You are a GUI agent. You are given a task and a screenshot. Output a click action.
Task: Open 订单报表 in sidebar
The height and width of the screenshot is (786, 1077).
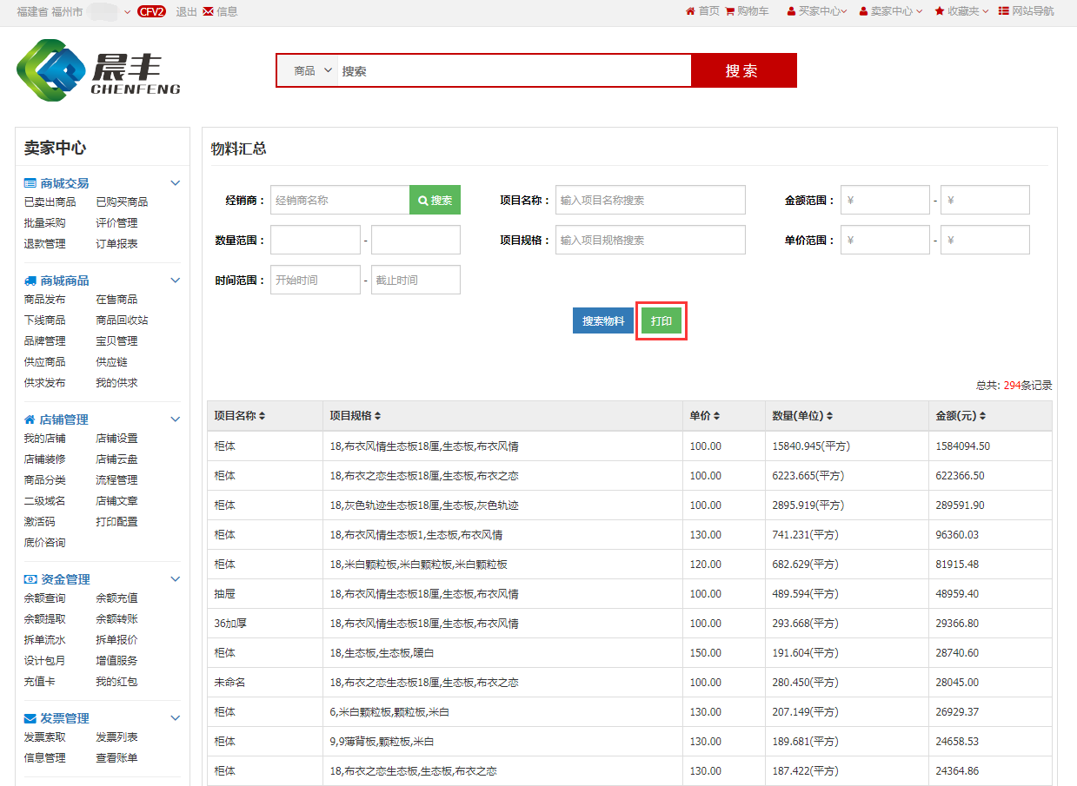click(x=116, y=244)
